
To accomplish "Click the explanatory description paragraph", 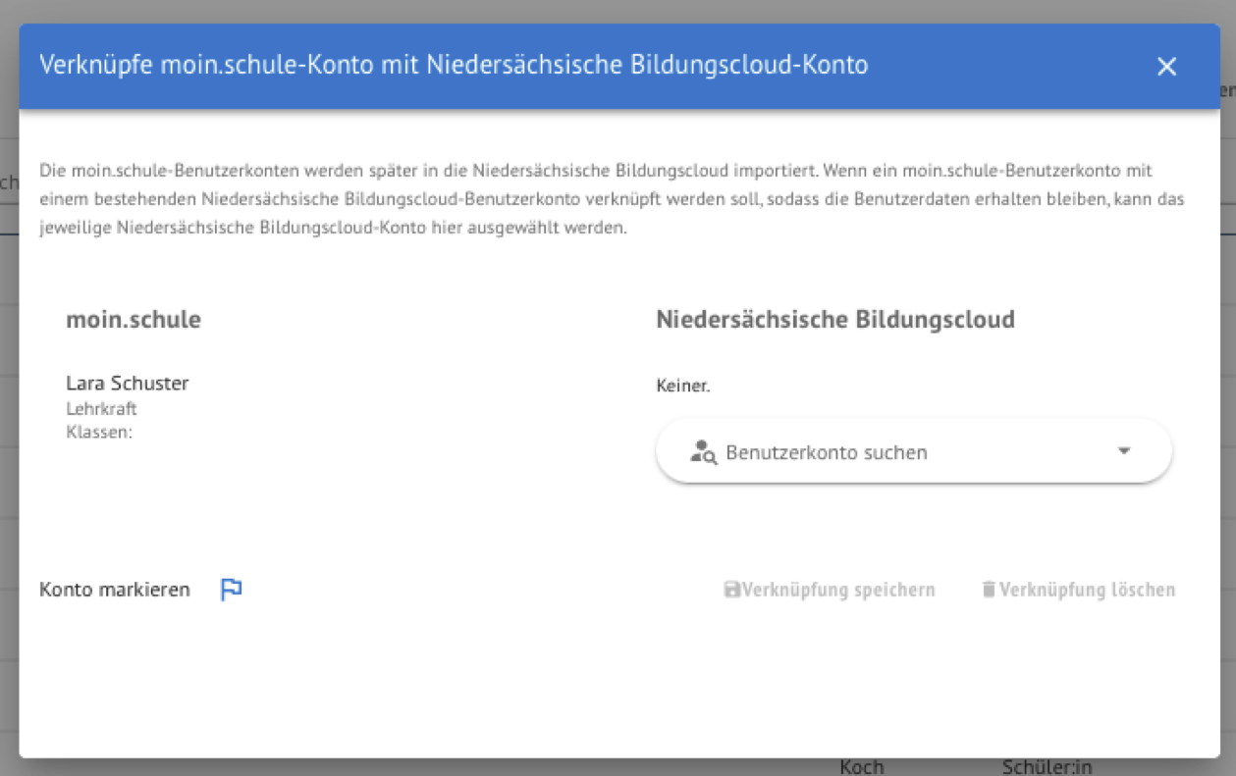I will [609, 199].
